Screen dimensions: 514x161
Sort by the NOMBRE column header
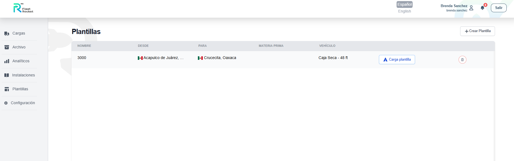pos(84,46)
